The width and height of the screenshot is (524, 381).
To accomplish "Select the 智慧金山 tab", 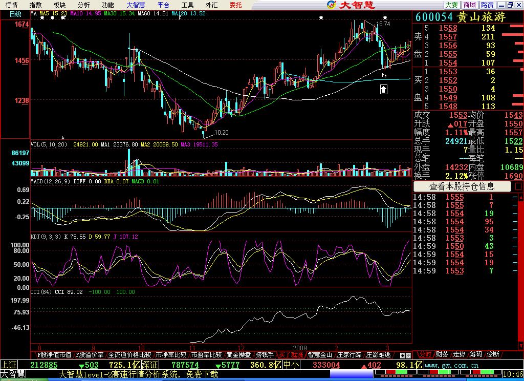I will pos(320,355).
